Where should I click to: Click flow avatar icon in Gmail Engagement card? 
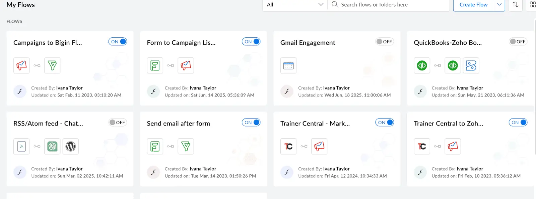coord(287,91)
